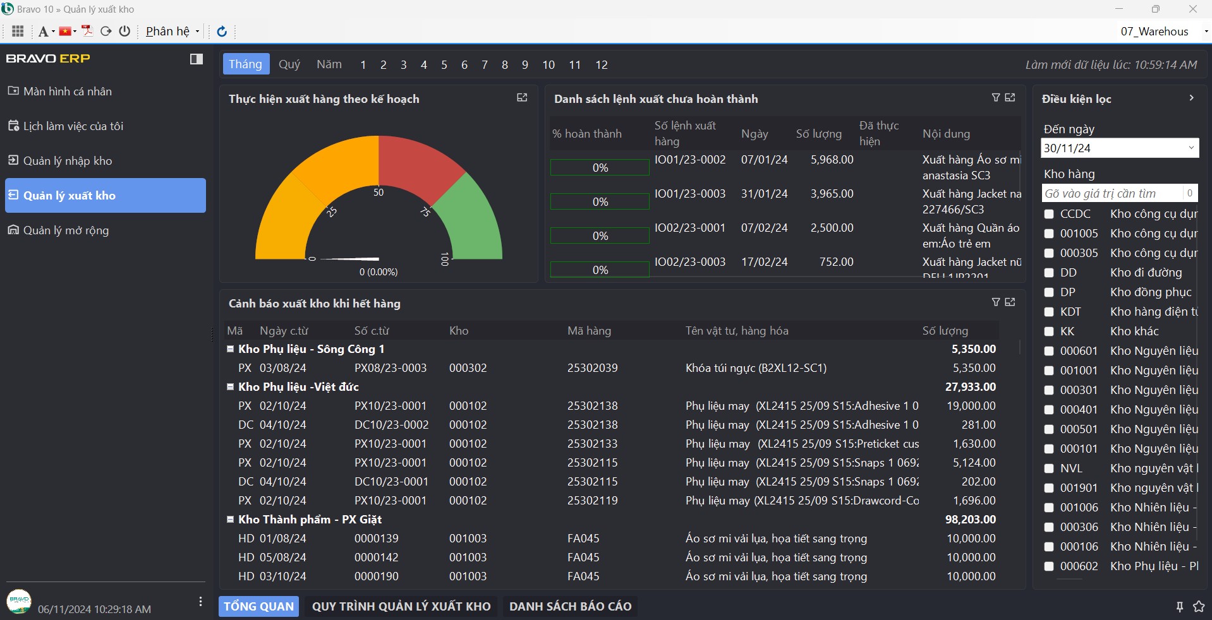This screenshot has height=620, width=1212.
Task: Collapse the Kho Phụ liệu -Việt đức group
Action: tap(231, 387)
